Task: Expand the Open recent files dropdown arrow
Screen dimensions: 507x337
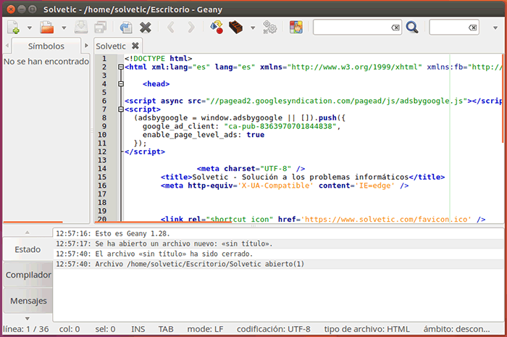Action: click(64, 28)
